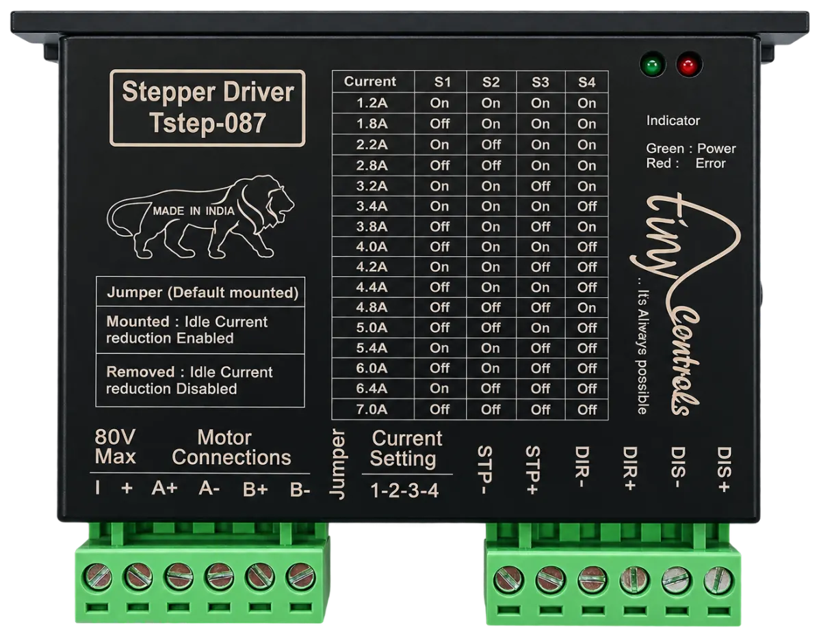Viewport: 821px width, 637px height.
Task: Select the 4.8A current row label
Action: pyautogui.click(x=372, y=308)
